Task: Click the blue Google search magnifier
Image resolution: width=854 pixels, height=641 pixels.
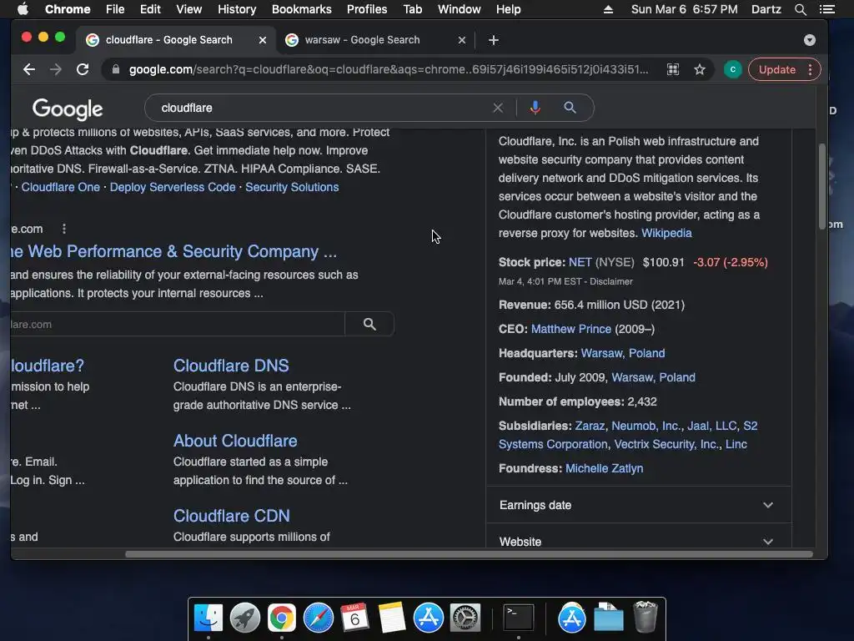Action: [570, 108]
